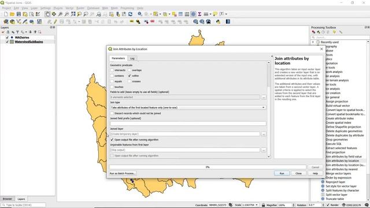
Task: Click the Joined field prefix input field
Action: [188, 124]
